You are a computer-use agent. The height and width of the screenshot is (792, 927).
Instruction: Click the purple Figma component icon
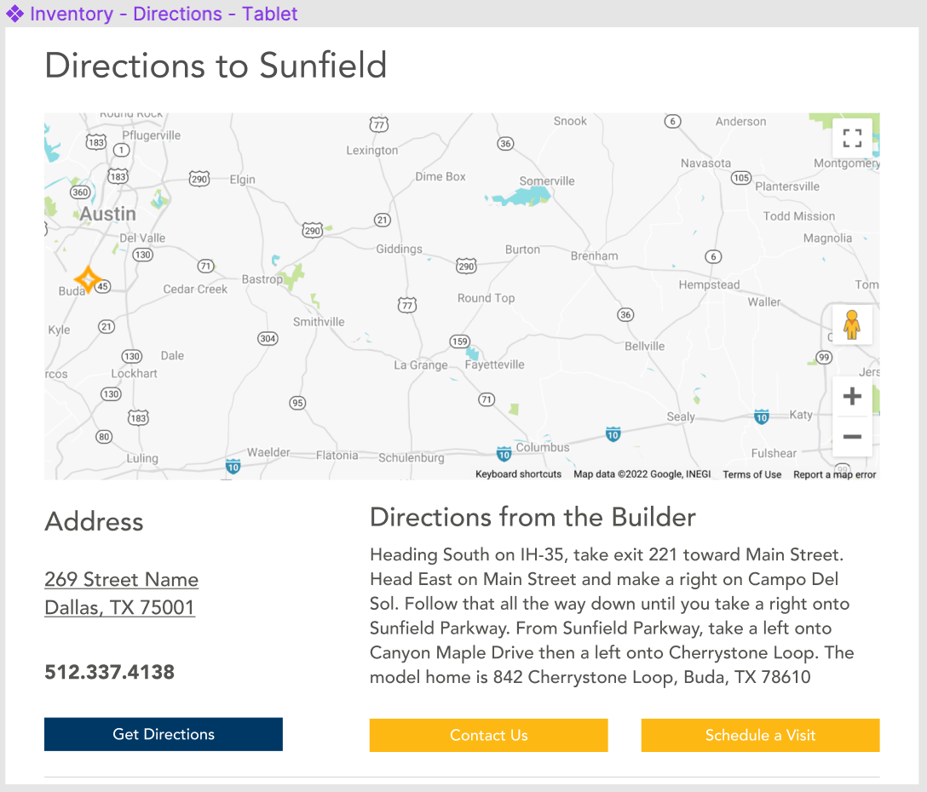[x=14, y=14]
